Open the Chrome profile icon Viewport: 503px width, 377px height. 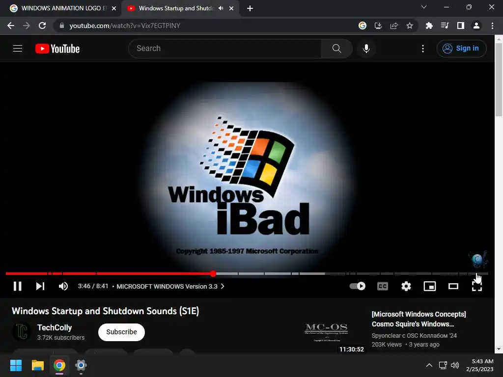point(476,26)
